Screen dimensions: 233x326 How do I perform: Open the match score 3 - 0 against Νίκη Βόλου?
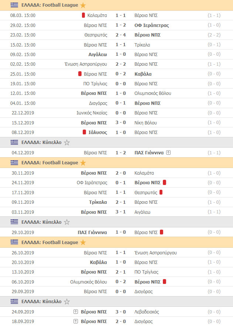coord(120,123)
